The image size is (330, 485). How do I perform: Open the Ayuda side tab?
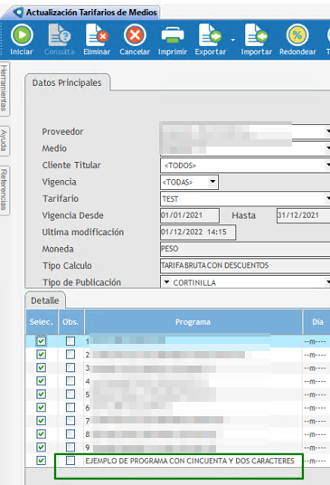4,141
